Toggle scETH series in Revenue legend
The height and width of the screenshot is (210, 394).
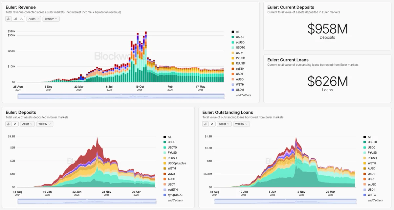238,69
